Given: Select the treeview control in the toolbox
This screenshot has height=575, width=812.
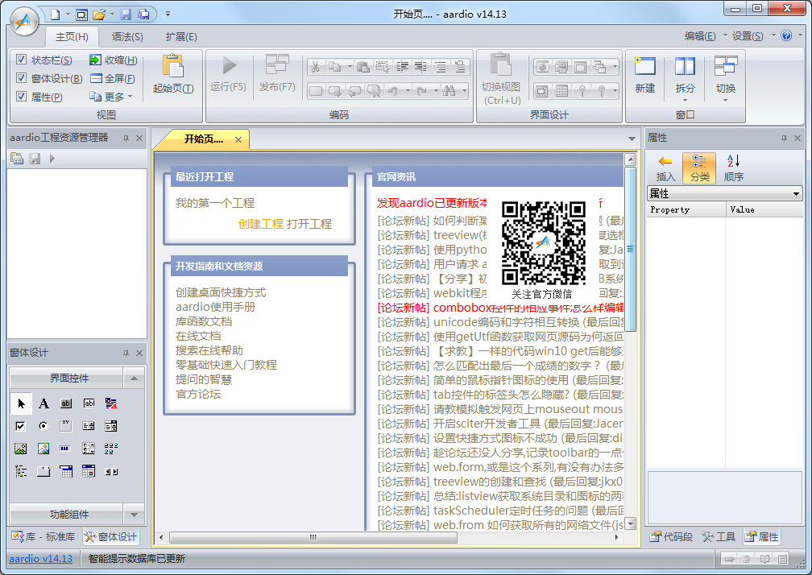Looking at the screenshot, I should (x=21, y=471).
